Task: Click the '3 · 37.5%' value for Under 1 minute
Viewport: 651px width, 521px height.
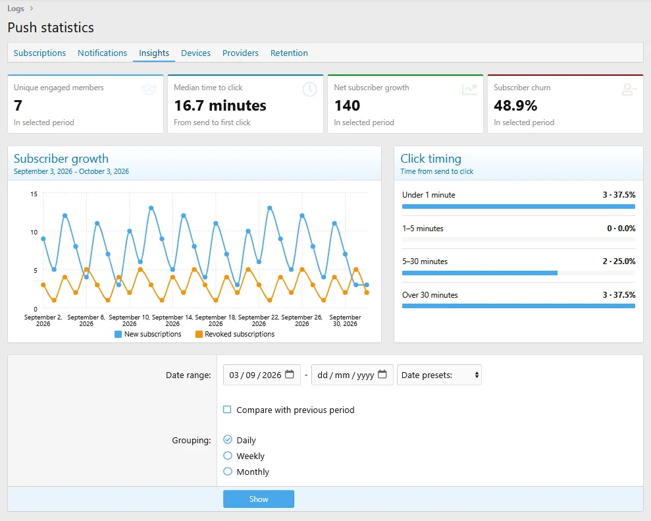Action: point(619,194)
